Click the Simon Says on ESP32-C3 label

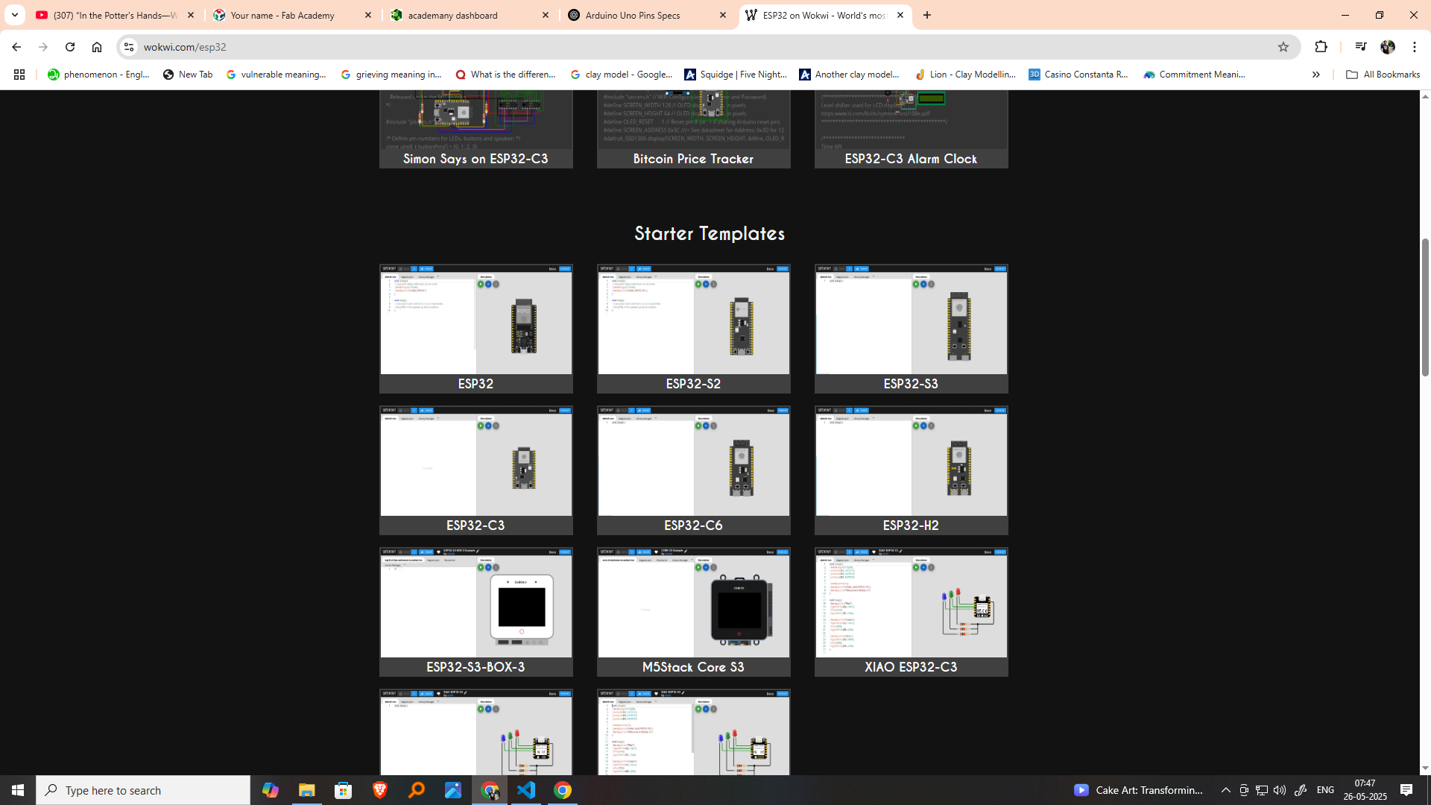[476, 159]
